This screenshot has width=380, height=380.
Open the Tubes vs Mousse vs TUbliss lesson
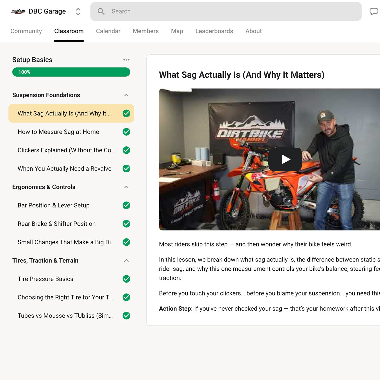click(x=65, y=316)
